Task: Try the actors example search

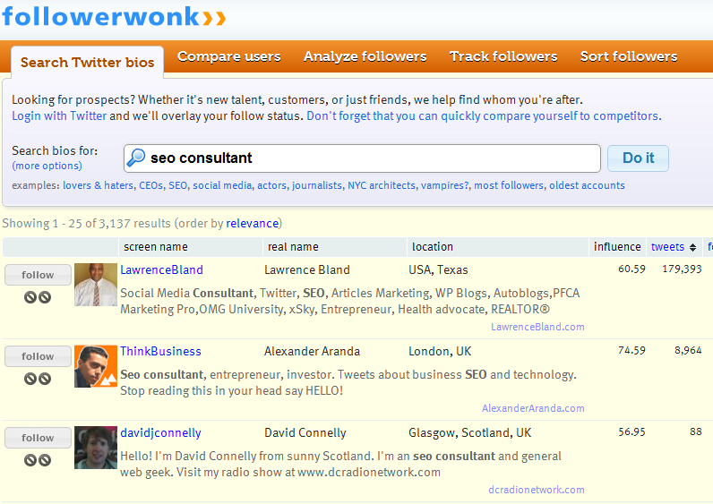Action: (x=272, y=185)
